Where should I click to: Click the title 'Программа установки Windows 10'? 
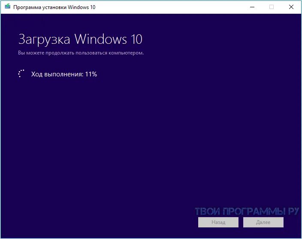pos(54,7)
